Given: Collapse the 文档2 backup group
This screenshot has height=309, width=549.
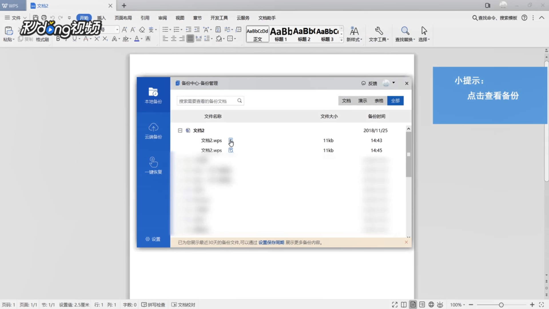Looking at the screenshot, I should click(x=180, y=130).
